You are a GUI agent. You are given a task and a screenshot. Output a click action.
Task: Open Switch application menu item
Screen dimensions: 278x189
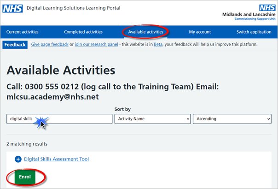click(254, 32)
